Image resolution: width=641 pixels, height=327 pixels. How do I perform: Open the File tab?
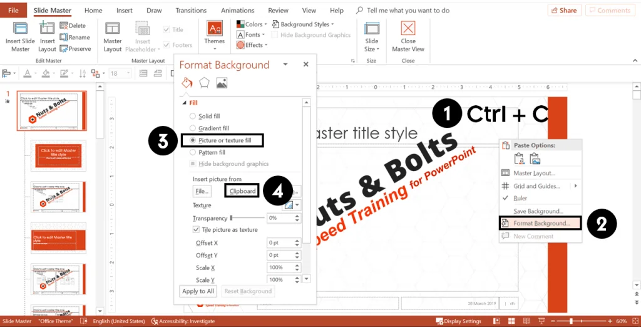tap(14, 11)
